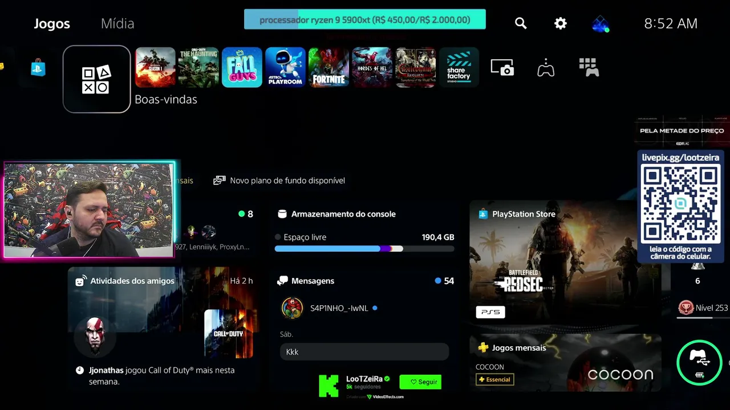Launch Astro's Playroom game tile
Viewport: 730px width, 410px height.
point(285,67)
